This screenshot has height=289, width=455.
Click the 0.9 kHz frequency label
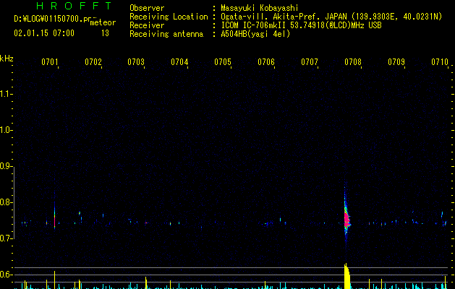6,166
